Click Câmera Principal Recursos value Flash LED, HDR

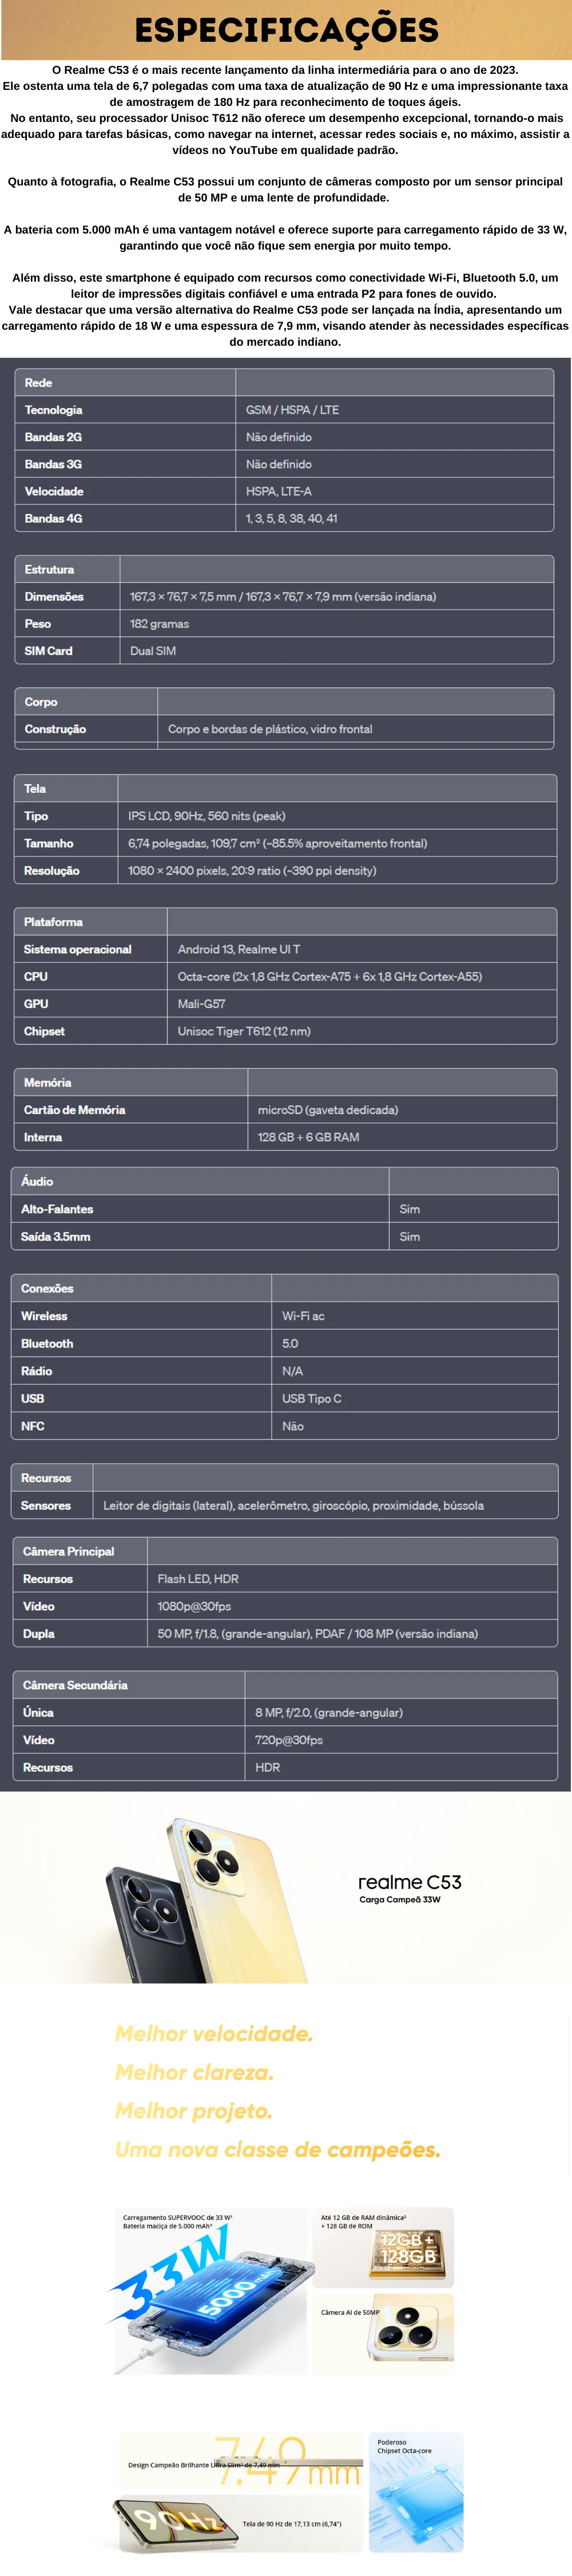pos(198,1578)
